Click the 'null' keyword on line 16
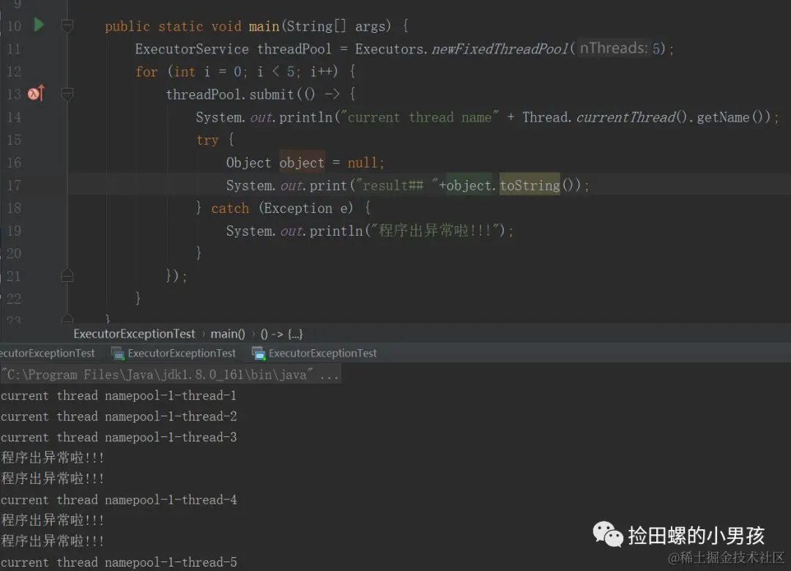791x571 pixels. [363, 163]
